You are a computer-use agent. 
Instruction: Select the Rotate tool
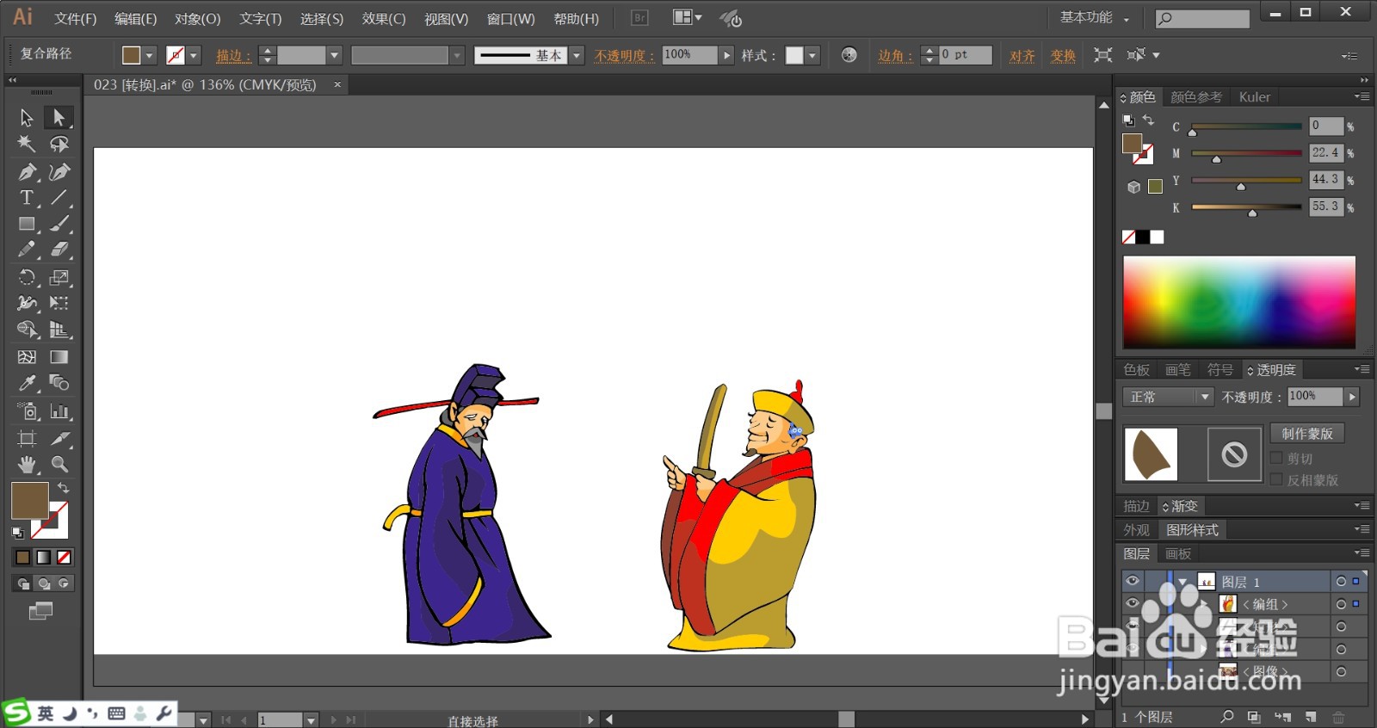pyautogui.click(x=27, y=277)
